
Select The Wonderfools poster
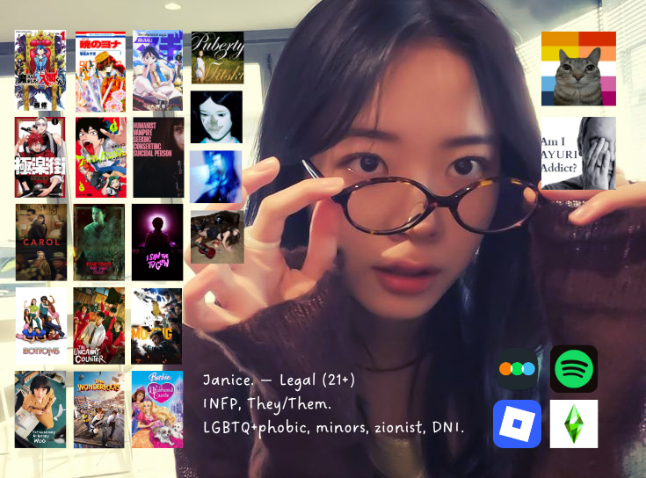coord(98,409)
